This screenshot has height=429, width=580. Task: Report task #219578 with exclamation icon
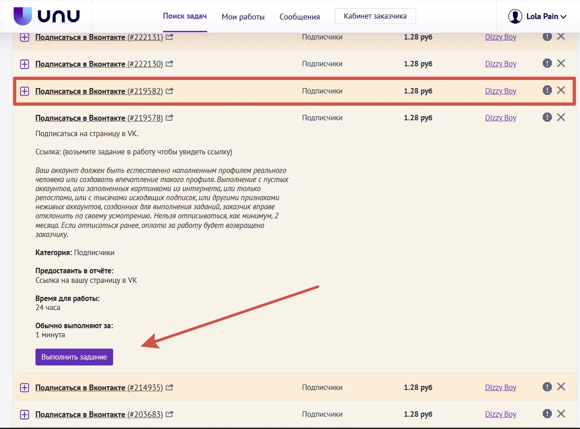point(547,118)
